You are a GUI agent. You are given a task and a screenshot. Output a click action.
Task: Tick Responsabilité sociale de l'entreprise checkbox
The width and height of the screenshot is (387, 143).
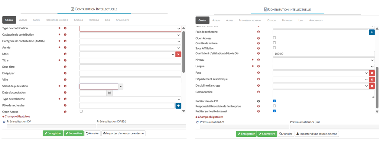274,106
